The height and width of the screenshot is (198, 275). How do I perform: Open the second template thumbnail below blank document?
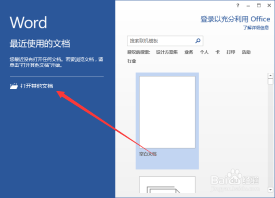[167, 185]
